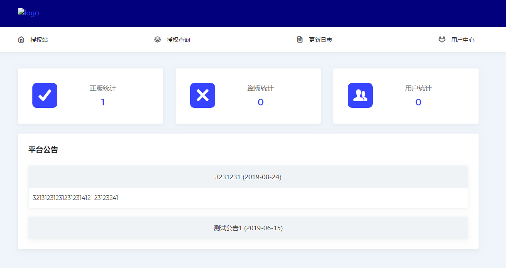Expand the 测试公告1 (2019-06-15) announcement
The image size is (506, 268).
pyautogui.click(x=248, y=227)
